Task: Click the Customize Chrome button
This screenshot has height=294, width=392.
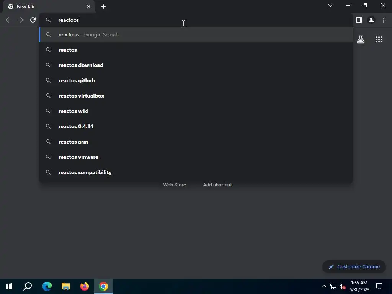Action: tap(354, 266)
